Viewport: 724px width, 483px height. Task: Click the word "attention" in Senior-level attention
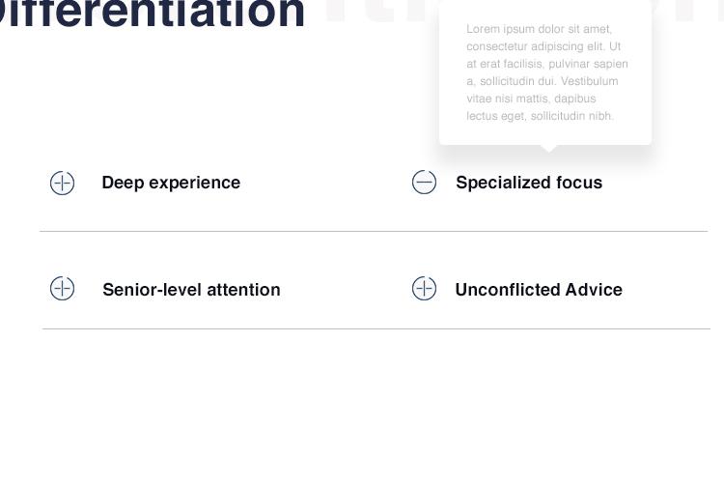point(243,290)
